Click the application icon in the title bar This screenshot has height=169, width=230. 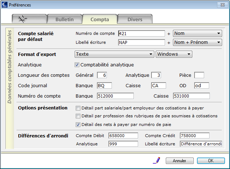[x=5, y=5]
